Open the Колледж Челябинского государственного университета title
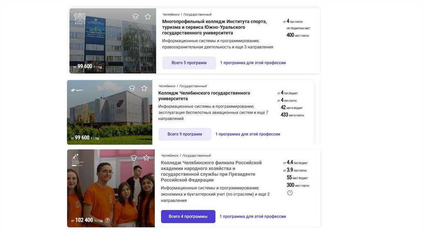 pyautogui.click(x=204, y=96)
